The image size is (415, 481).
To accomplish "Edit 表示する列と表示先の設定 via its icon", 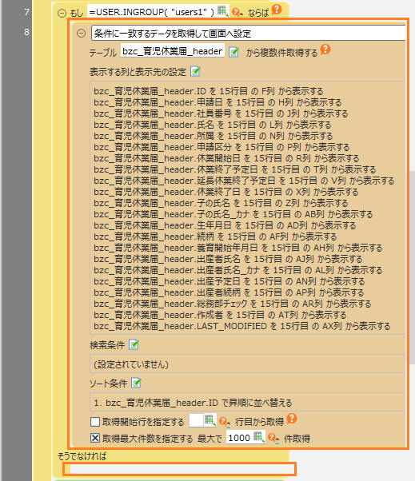I will 195,71.
